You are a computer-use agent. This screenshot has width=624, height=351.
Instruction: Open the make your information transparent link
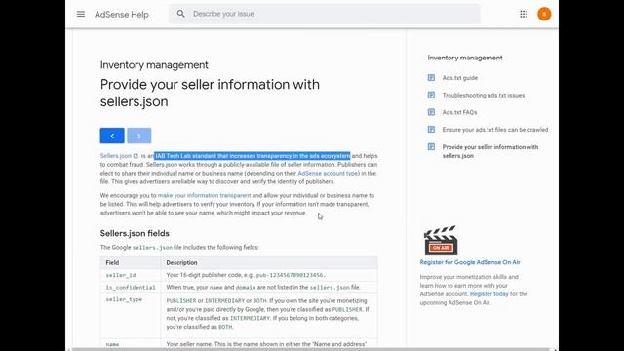[204, 195]
